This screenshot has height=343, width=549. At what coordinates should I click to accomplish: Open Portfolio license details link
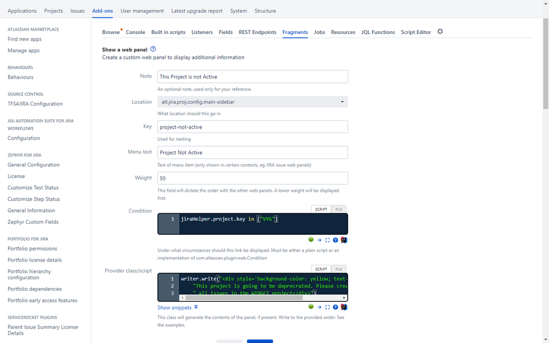[35, 260]
